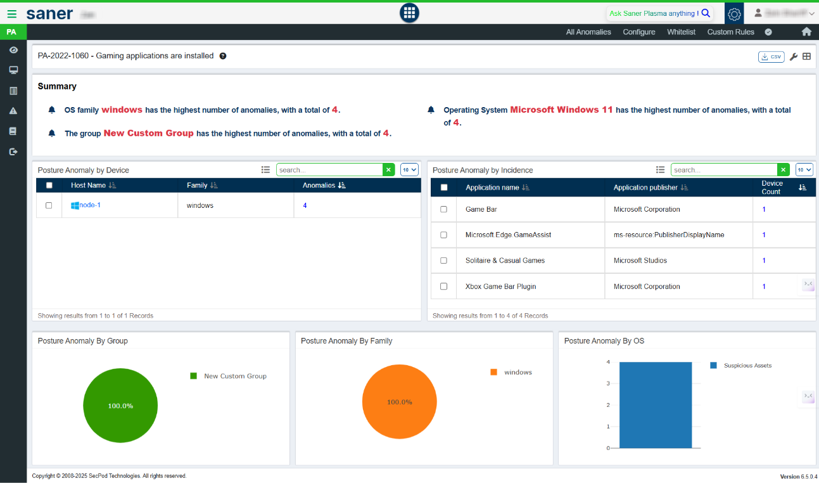Click the table grid layout icon

[x=806, y=56]
